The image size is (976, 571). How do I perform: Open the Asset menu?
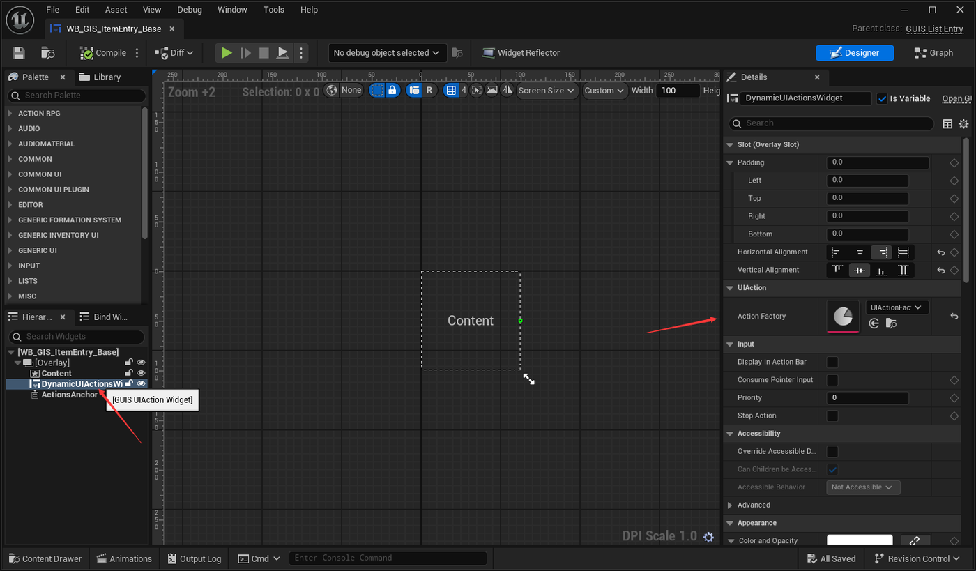click(116, 10)
